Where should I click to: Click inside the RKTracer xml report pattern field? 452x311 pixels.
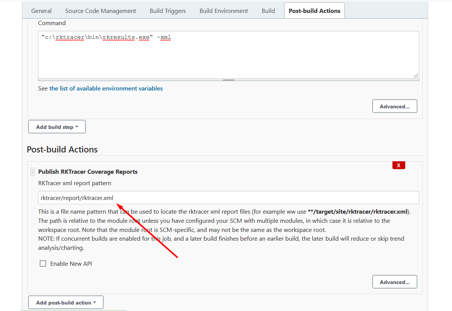(x=228, y=197)
